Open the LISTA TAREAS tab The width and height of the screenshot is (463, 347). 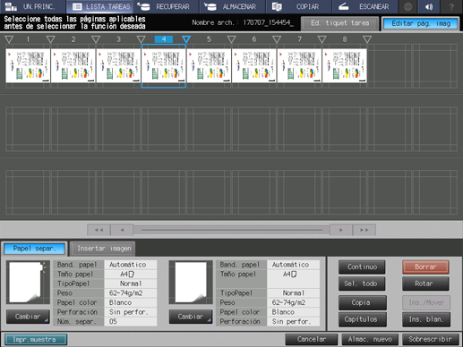[x=101, y=6]
